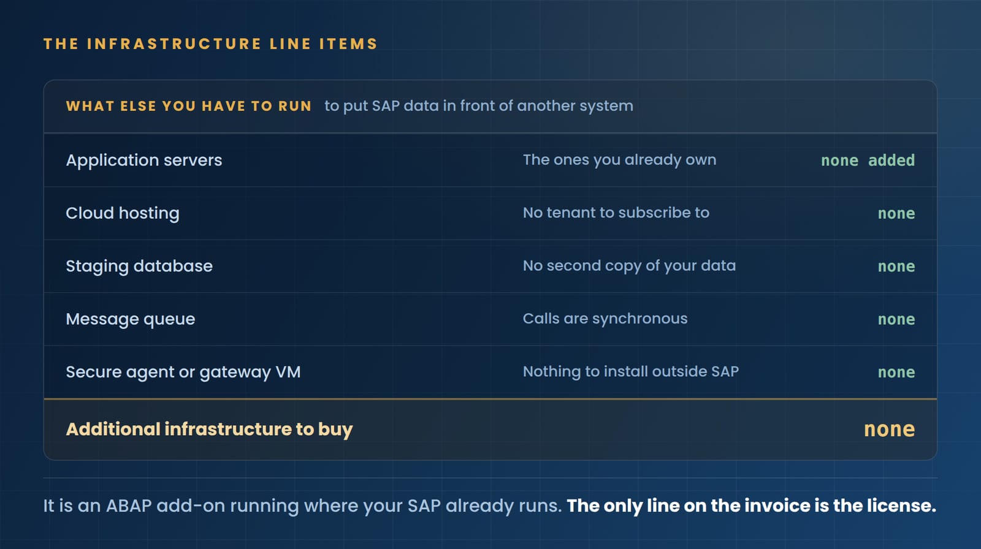Click the 'WHAT ELSE YOU HAVE TO RUN' header

pyautogui.click(x=189, y=106)
